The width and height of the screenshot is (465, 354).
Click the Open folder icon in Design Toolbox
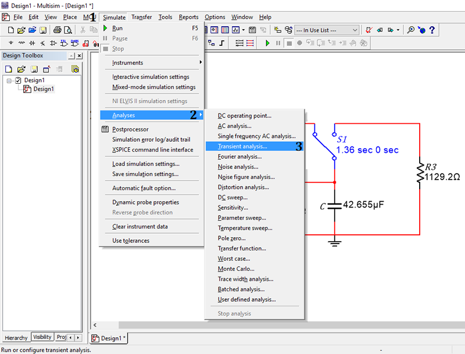pyautogui.click(x=21, y=69)
